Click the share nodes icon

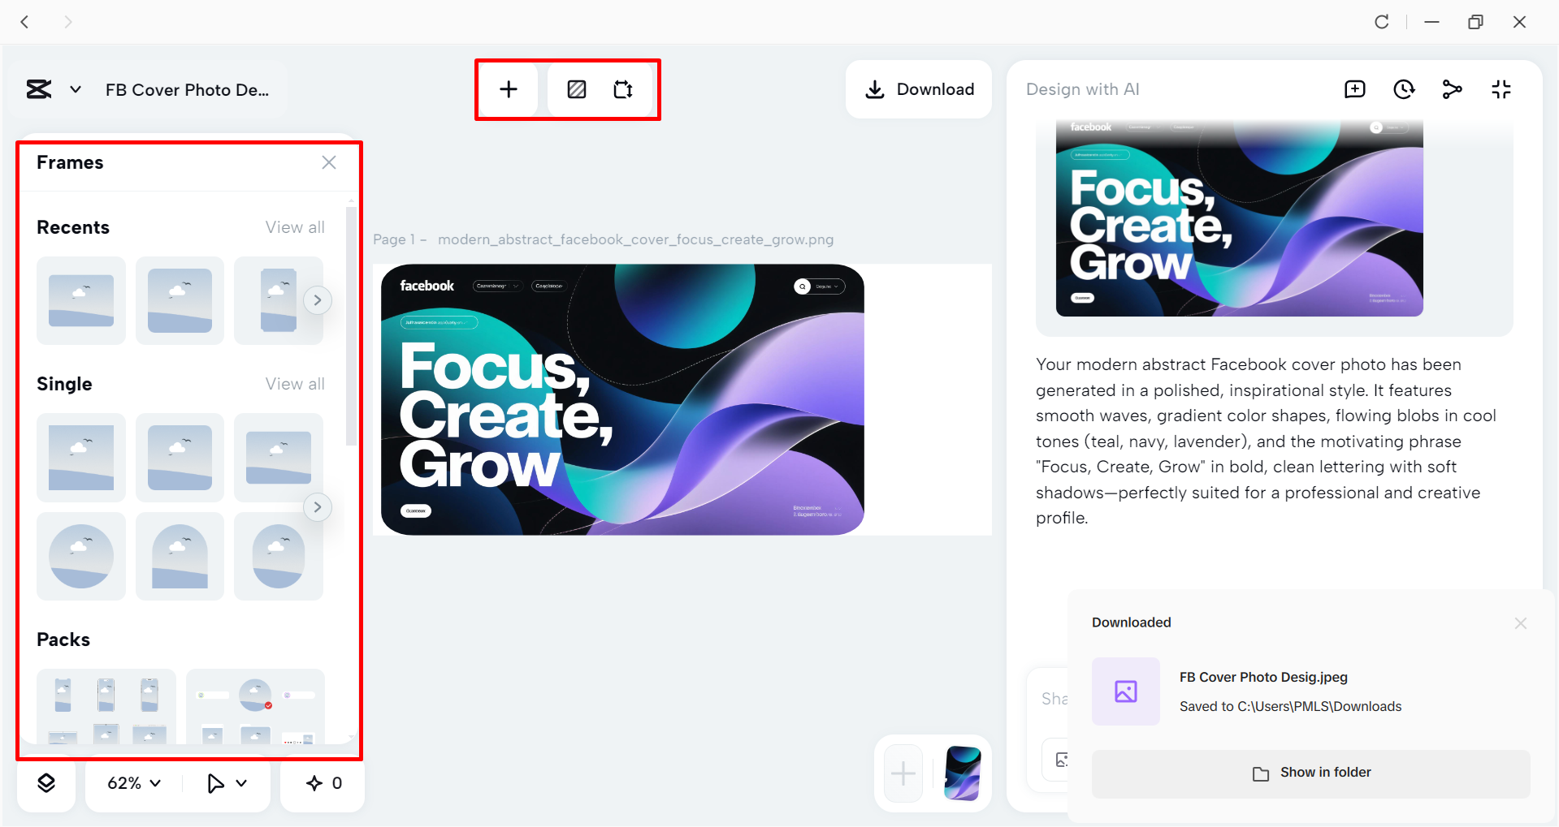coord(1453,89)
